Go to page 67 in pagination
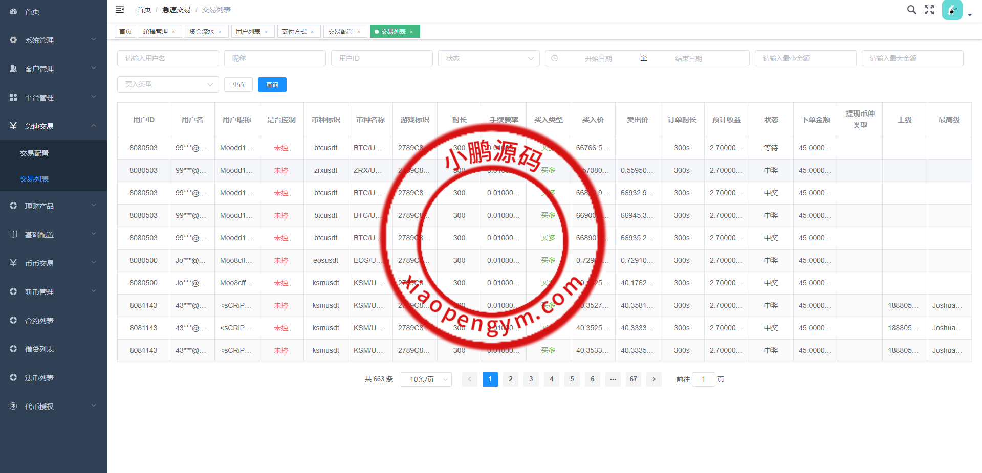 (x=633, y=379)
